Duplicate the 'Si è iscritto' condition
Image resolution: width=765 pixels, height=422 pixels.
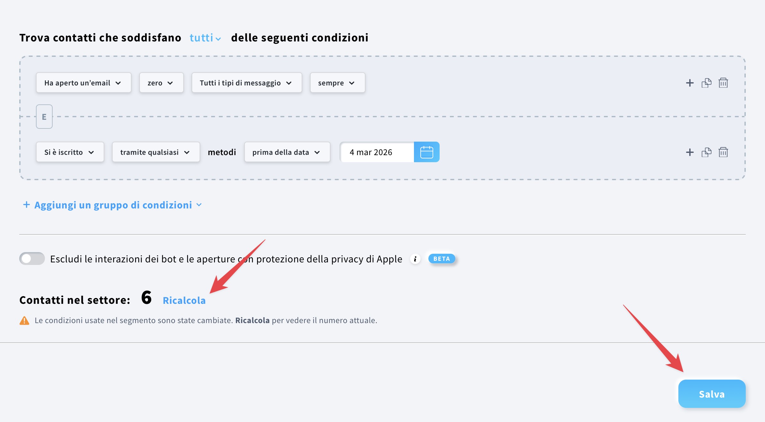pos(706,152)
